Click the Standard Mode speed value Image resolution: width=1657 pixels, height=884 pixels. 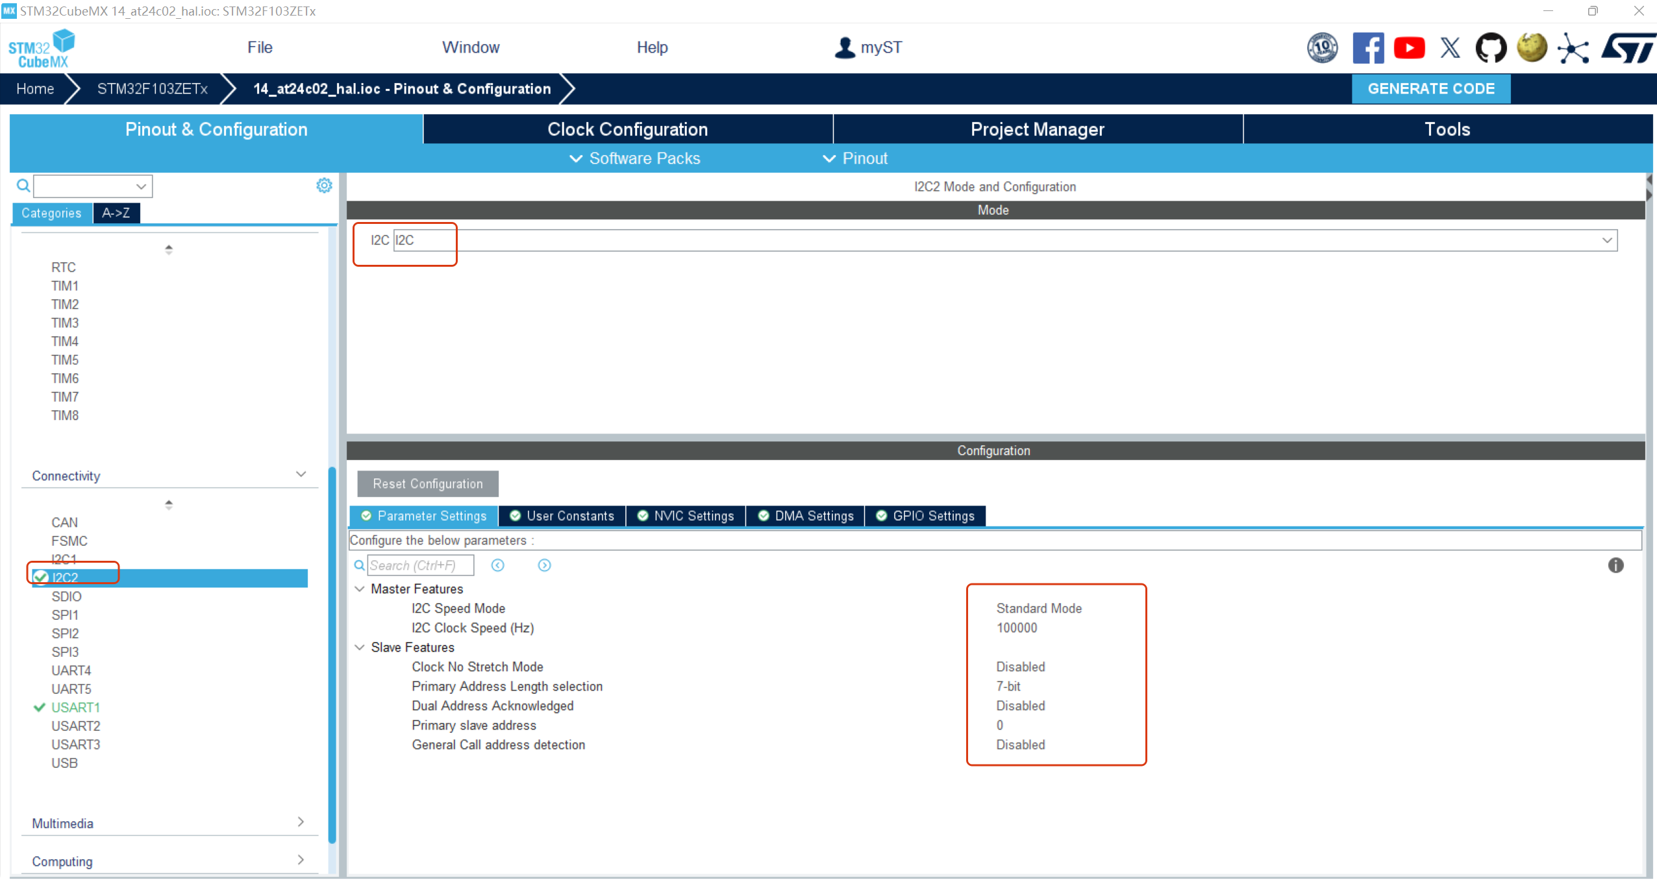click(x=1039, y=608)
